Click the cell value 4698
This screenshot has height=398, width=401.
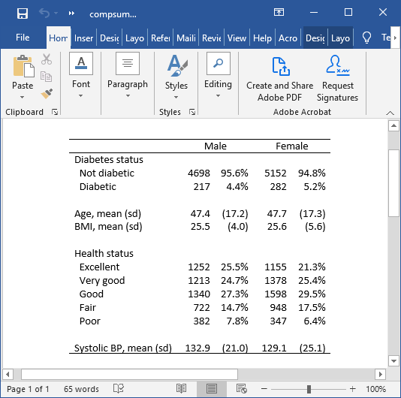click(x=199, y=173)
